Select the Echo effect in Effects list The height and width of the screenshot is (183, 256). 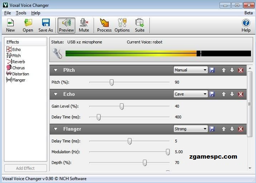[14, 49]
